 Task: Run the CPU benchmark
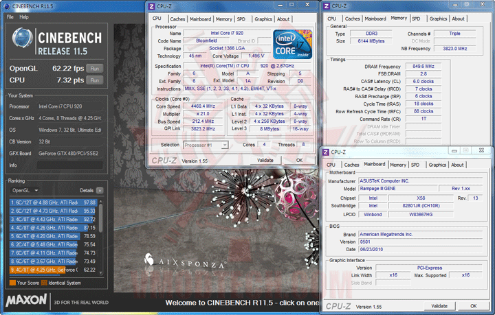click(x=95, y=80)
